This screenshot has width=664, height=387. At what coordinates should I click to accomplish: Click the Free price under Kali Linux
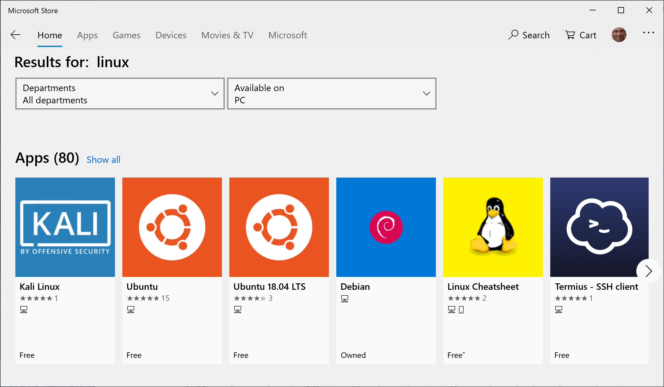coord(27,355)
